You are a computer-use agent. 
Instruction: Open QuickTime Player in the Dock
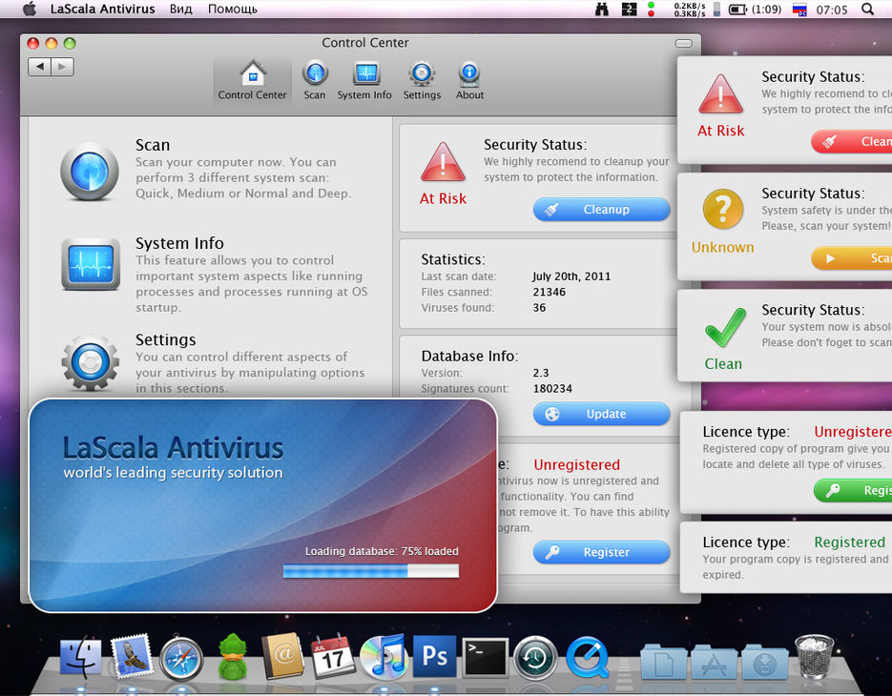click(588, 659)
